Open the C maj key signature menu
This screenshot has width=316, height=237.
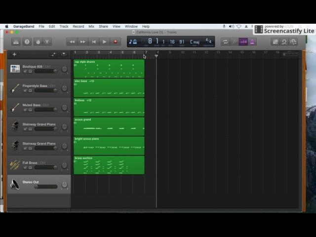pos(195,42)
